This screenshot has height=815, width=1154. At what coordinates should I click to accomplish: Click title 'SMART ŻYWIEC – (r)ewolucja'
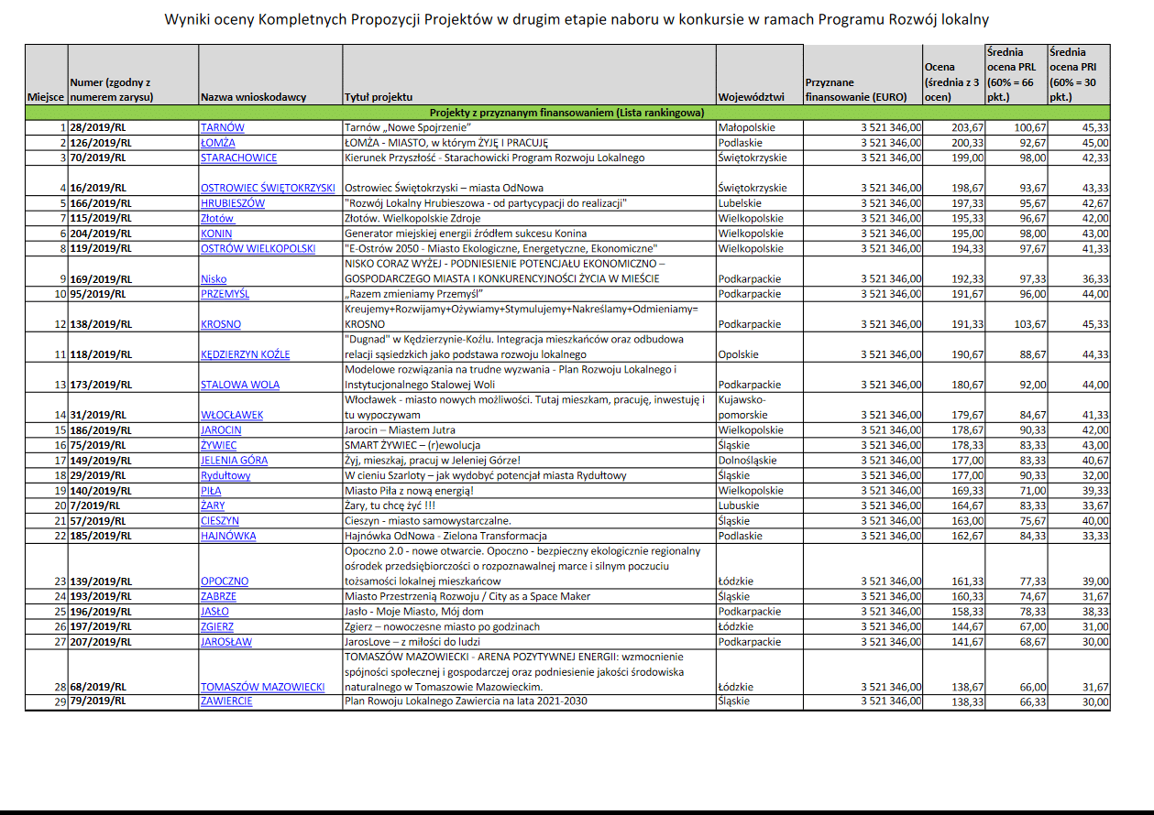coord(414,445)
